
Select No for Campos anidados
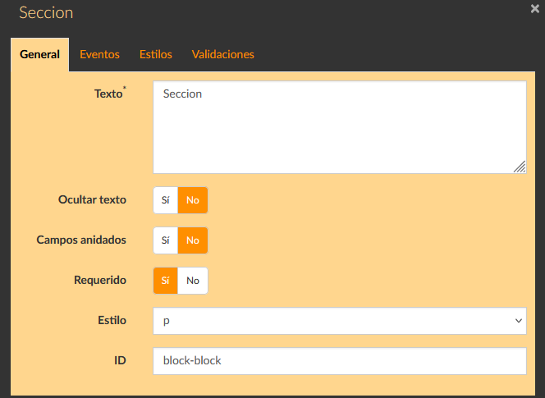pyautogui.click(x=193, y=240)
